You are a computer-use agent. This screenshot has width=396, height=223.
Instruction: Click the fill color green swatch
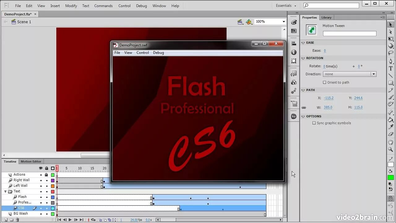click(390, 177)
